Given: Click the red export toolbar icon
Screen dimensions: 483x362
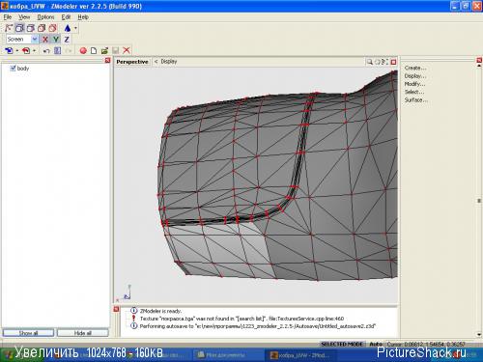Looking at the screenshot, I should tap(26, 50).
